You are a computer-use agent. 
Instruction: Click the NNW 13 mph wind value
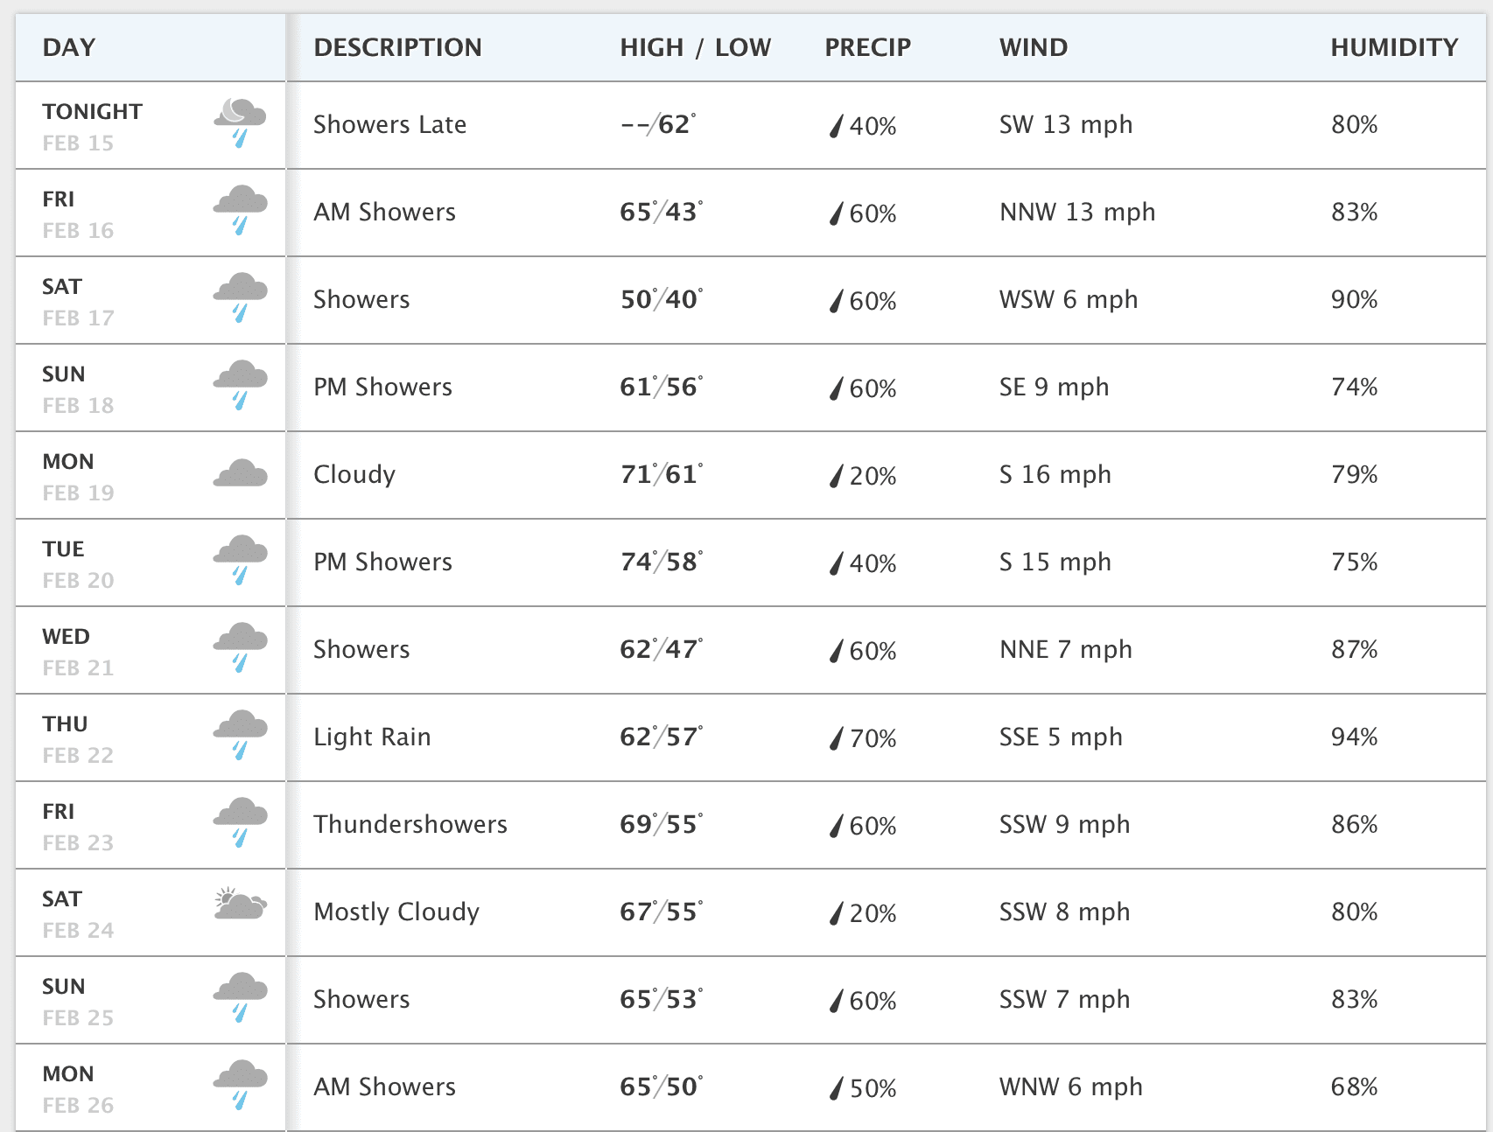(1077, 212)
